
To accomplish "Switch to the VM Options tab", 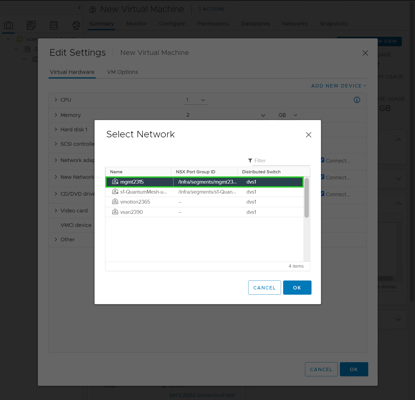I will [x=122, y=72].
